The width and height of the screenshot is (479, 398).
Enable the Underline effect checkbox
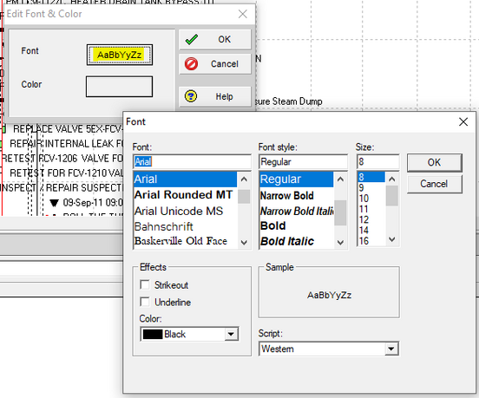coord(145,302)
